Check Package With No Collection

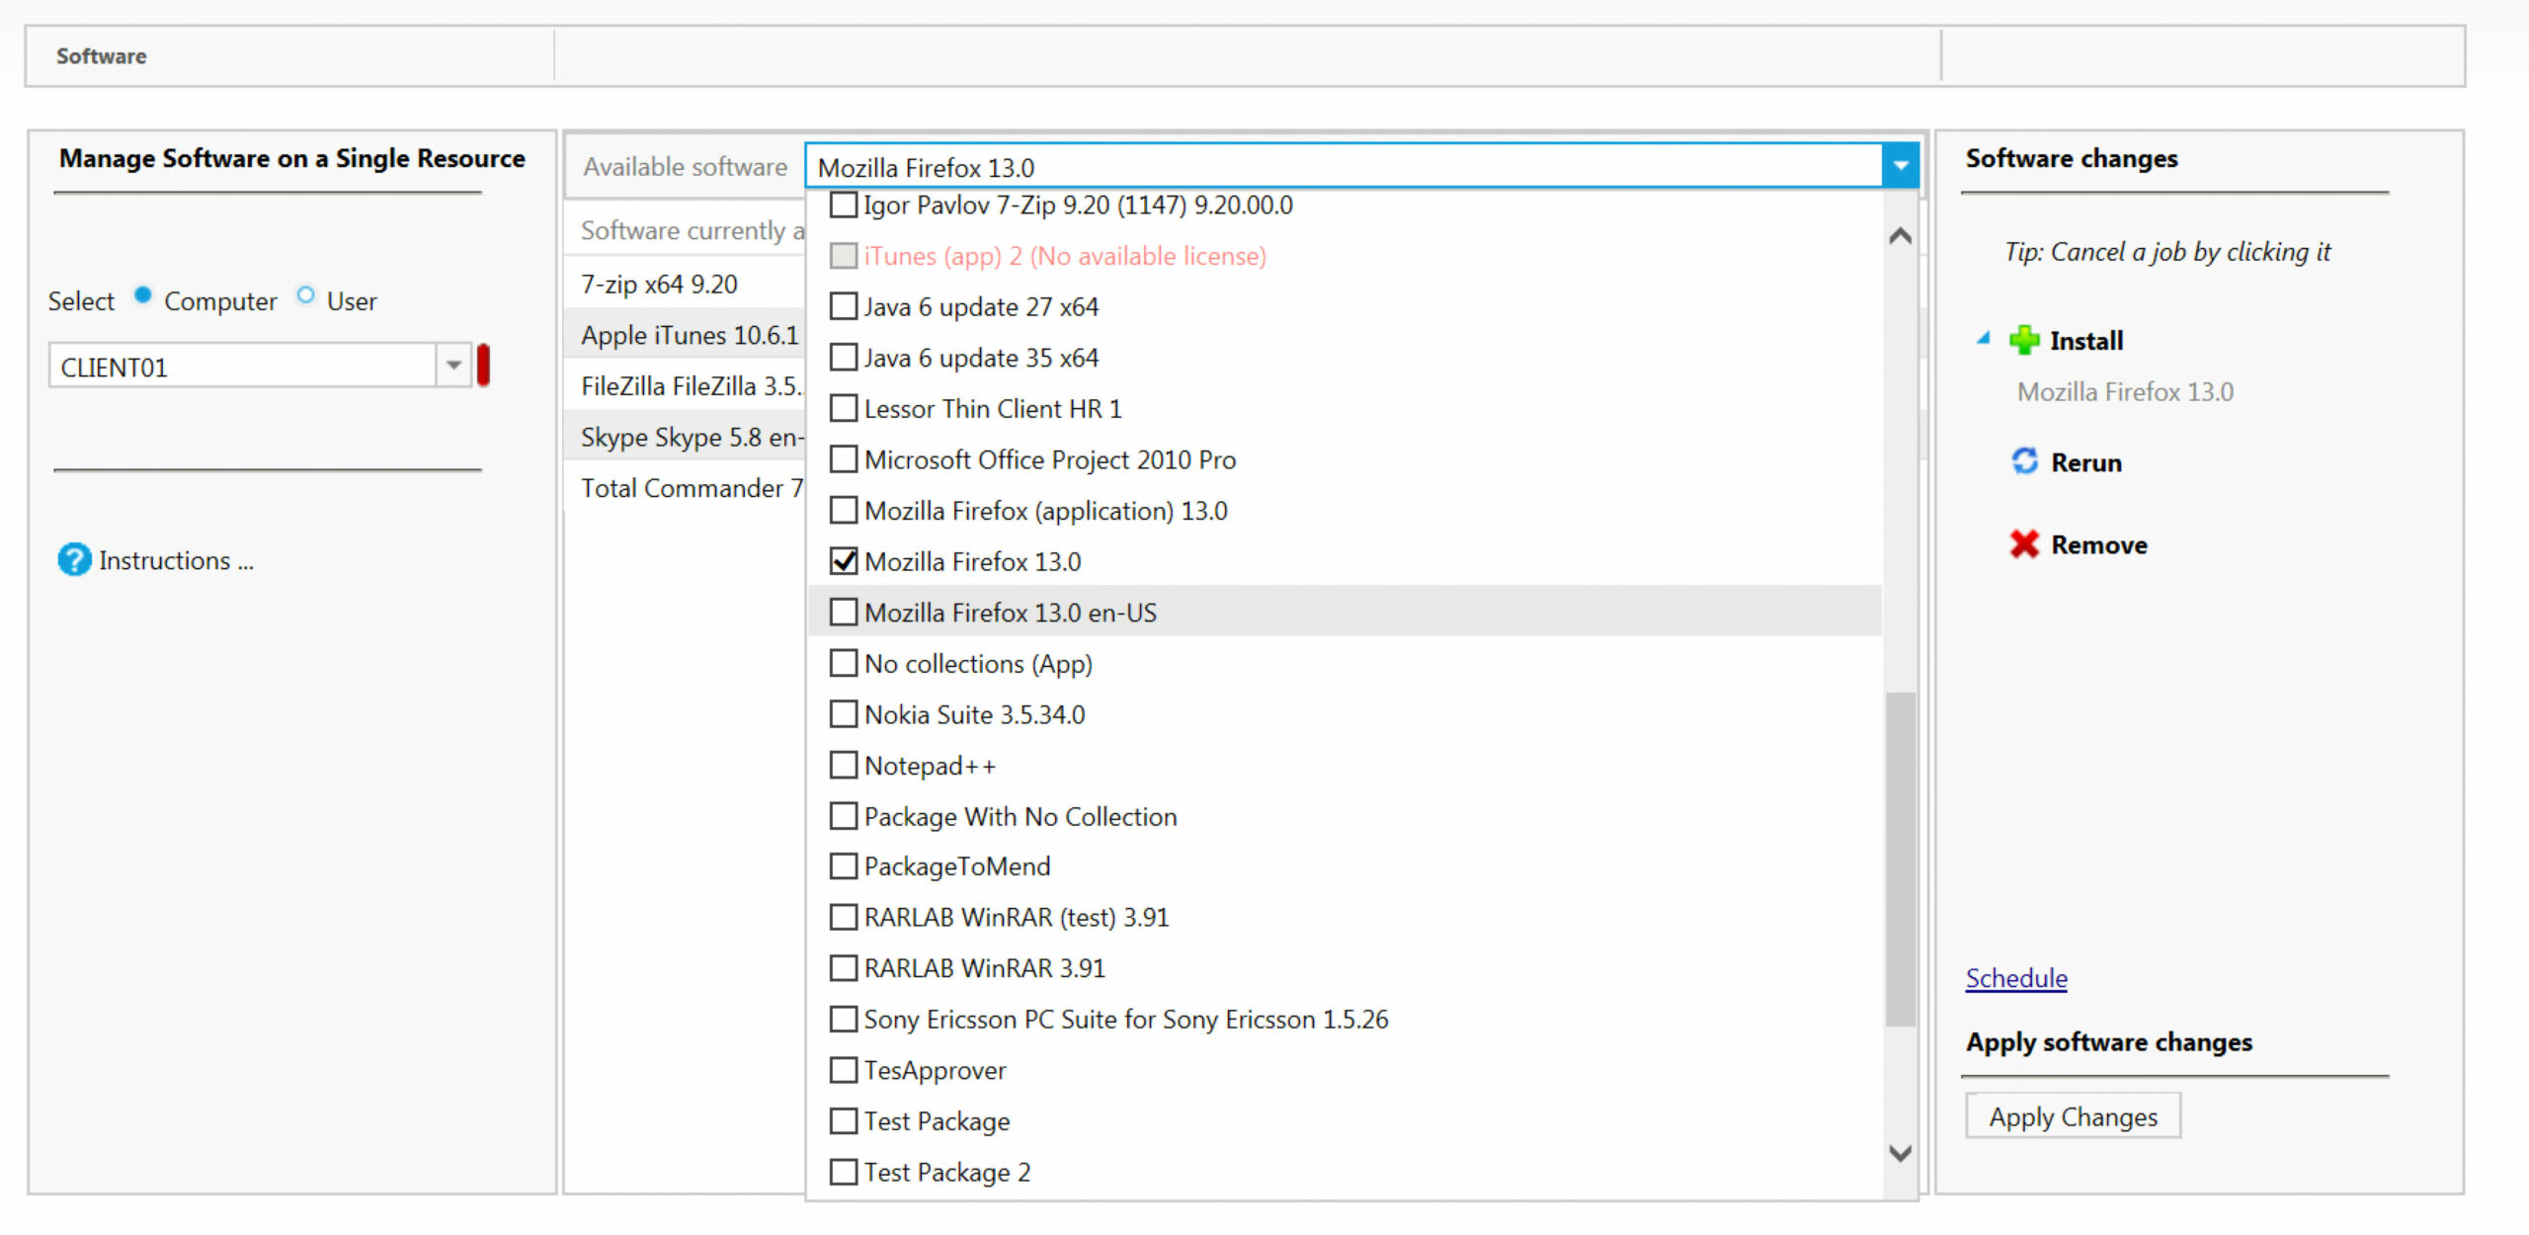843,816
